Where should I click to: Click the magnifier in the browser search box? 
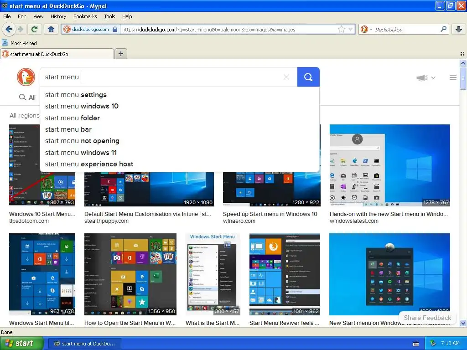(443, 29)
